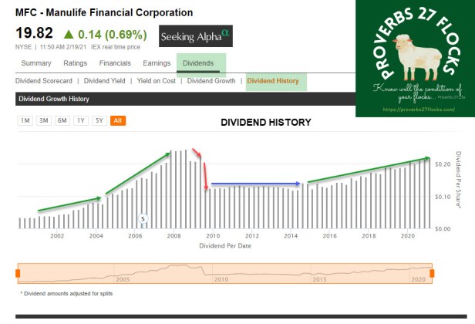Switch to Dividend Growth view
Image resolution: width=475 pixels, height=324 pixels.
coord(212,81)
